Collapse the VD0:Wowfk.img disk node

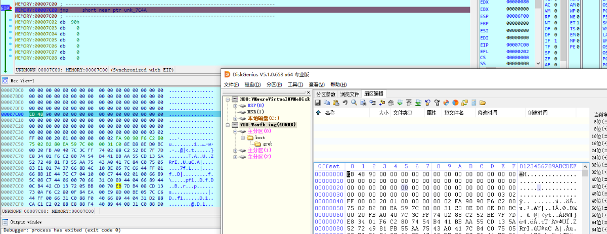(x=229, y=124)
